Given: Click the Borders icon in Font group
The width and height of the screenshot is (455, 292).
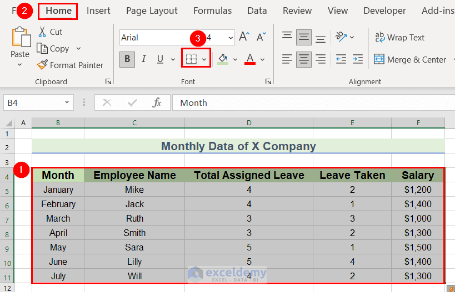Looking at the screenshot, I should [x=191, y=59].
